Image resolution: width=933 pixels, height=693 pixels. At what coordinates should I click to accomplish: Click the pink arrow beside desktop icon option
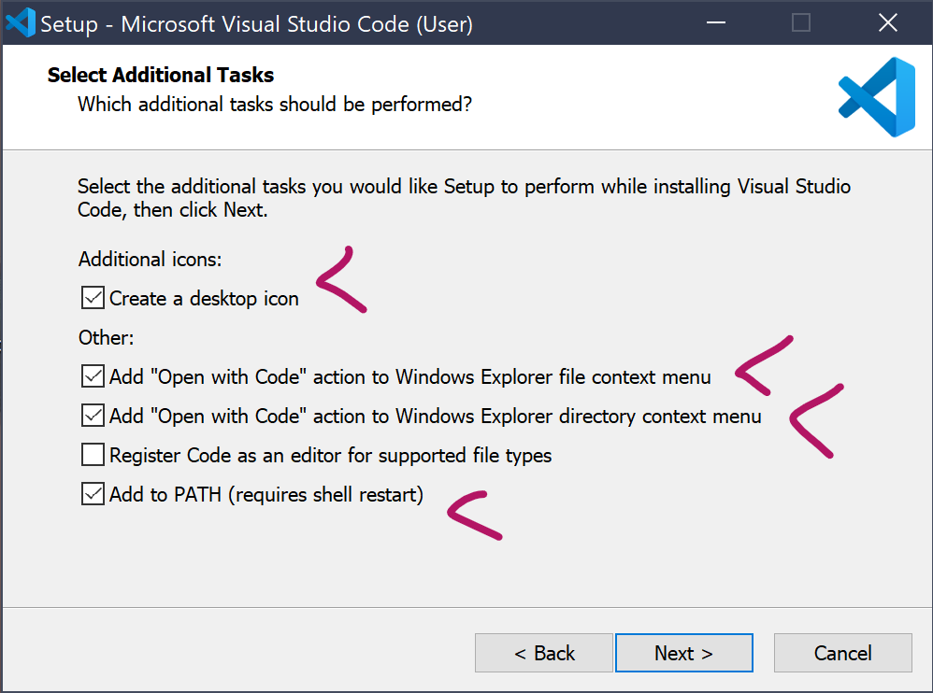coord(341,279)
